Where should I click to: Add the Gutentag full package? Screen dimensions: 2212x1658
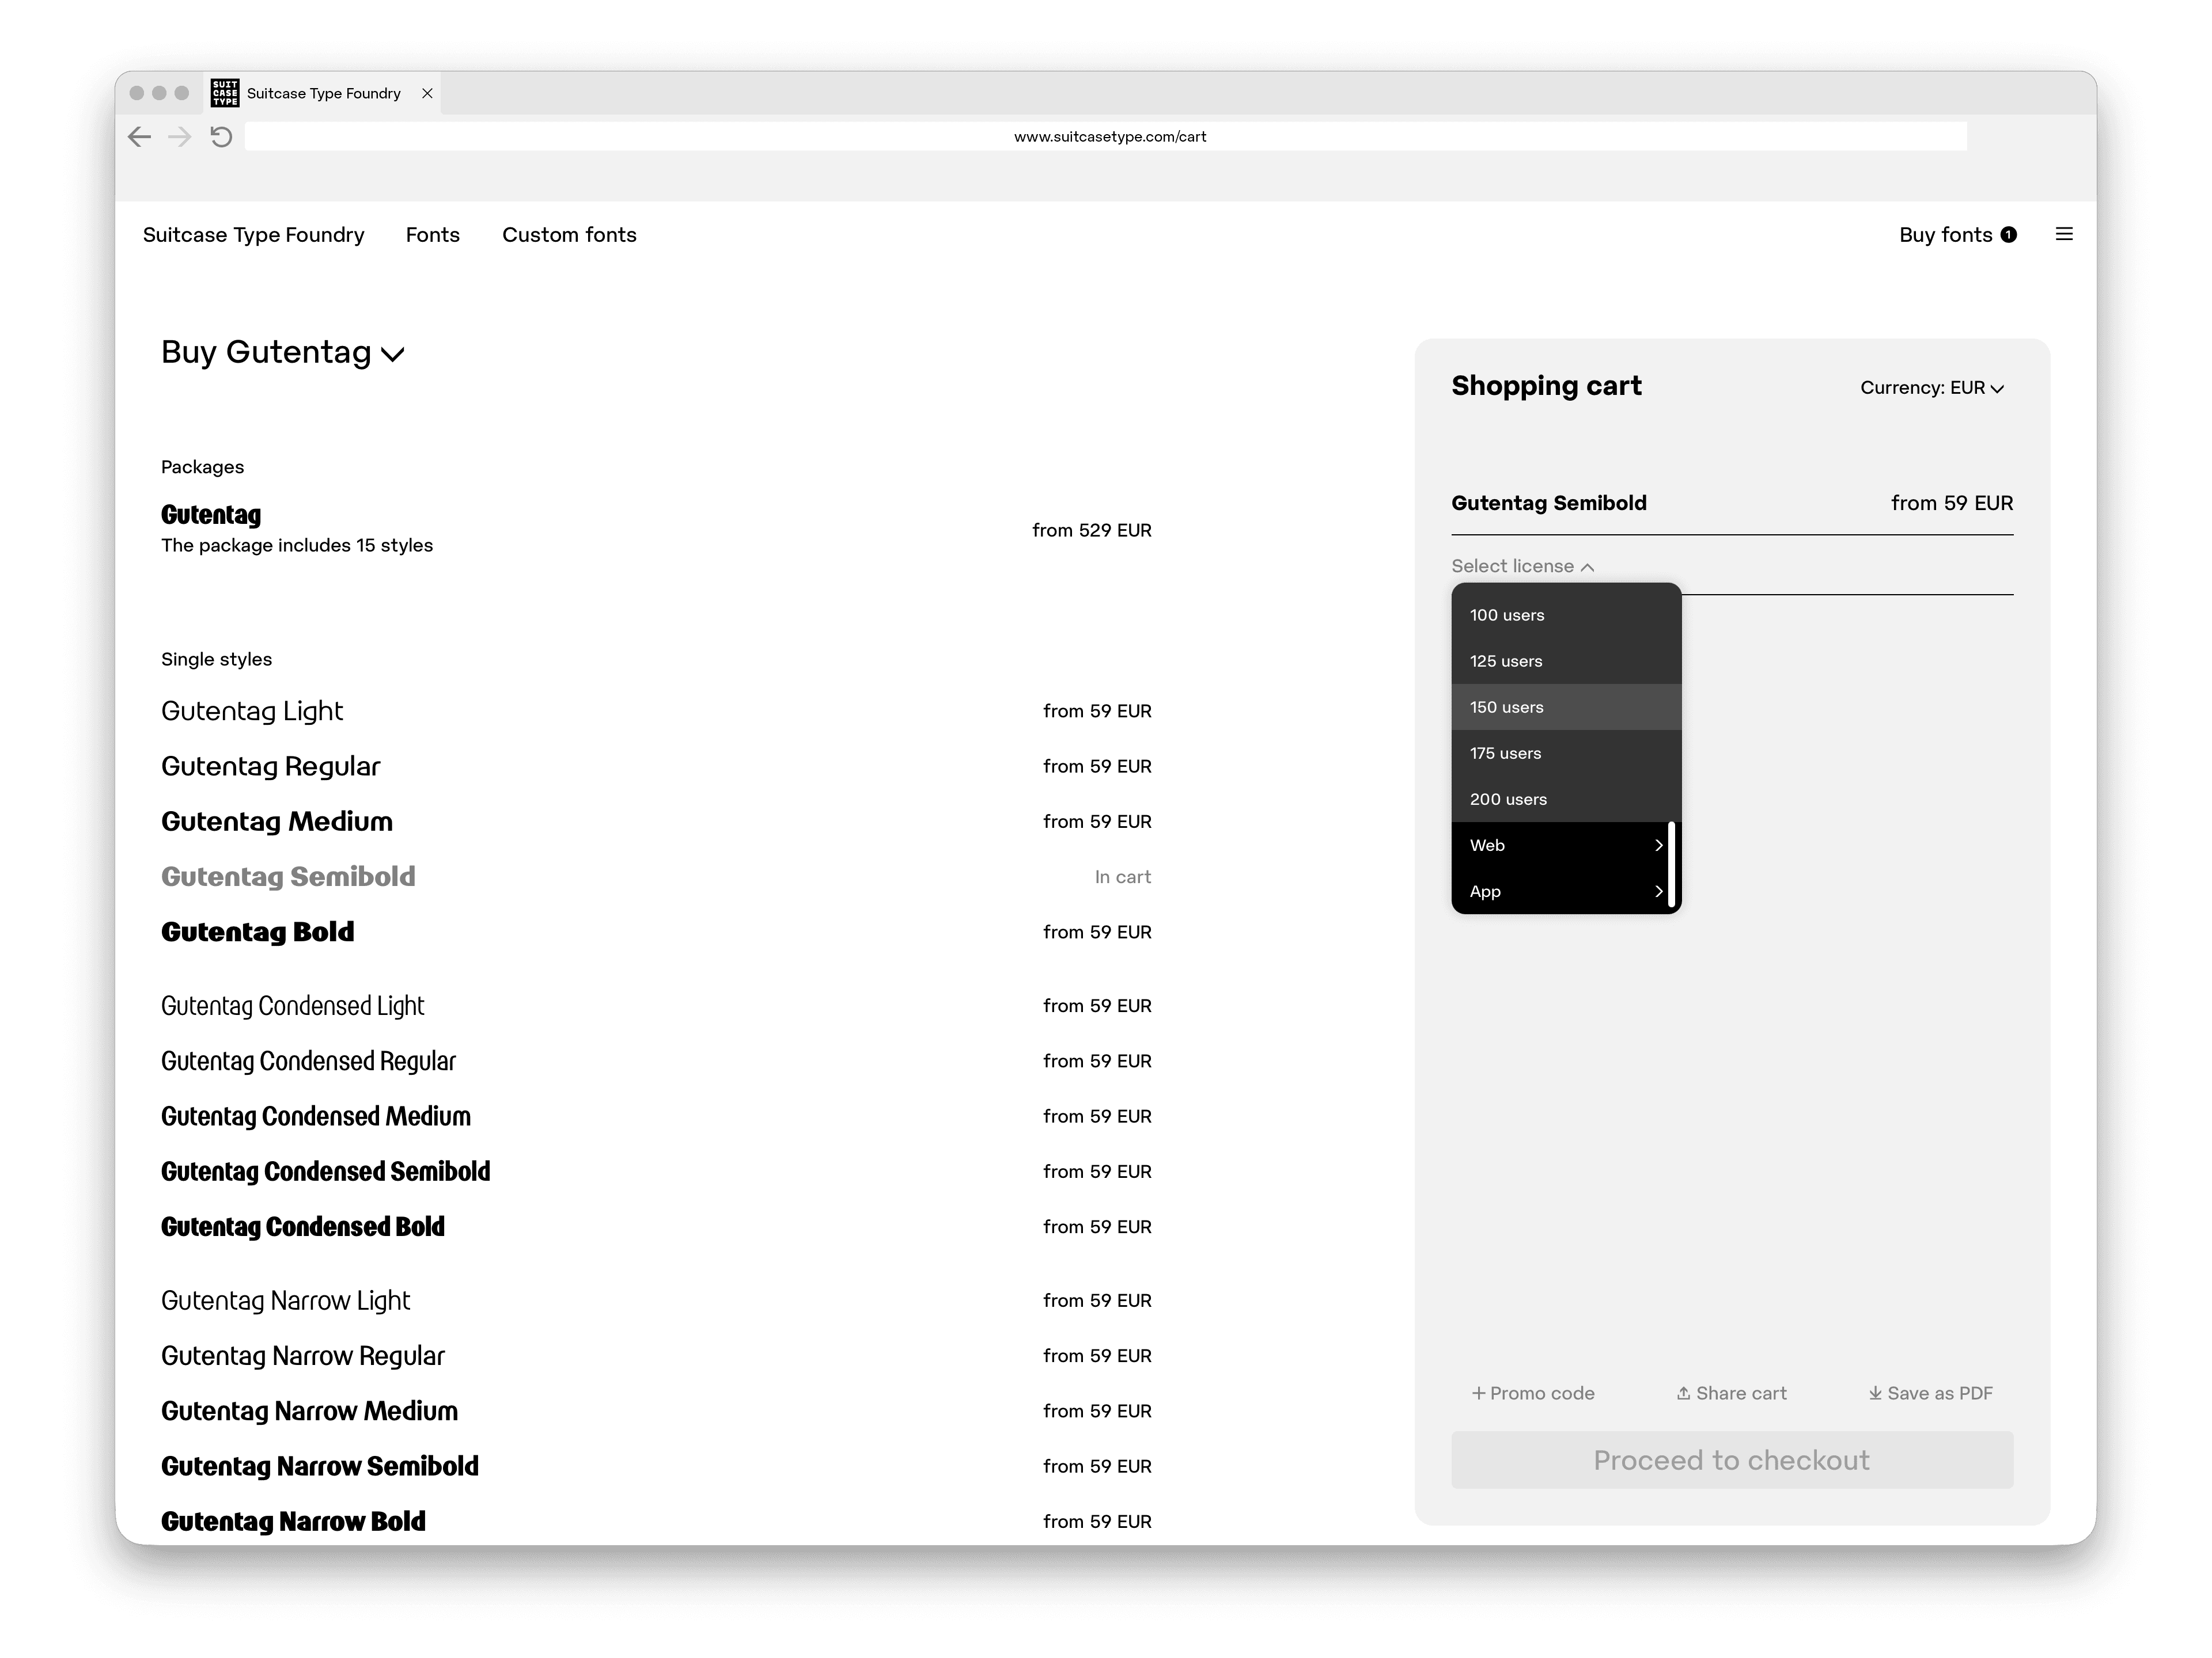coord(656,530)
